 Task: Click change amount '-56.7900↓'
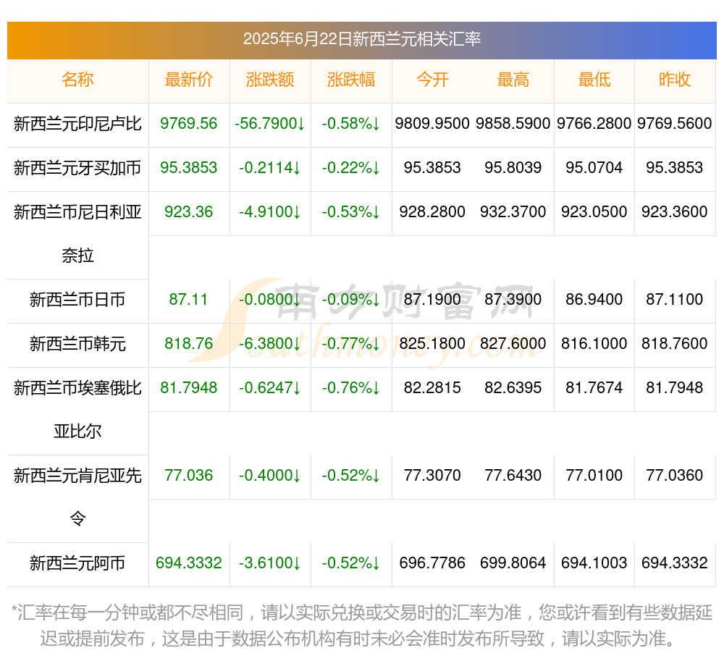[x=270, y=124]
